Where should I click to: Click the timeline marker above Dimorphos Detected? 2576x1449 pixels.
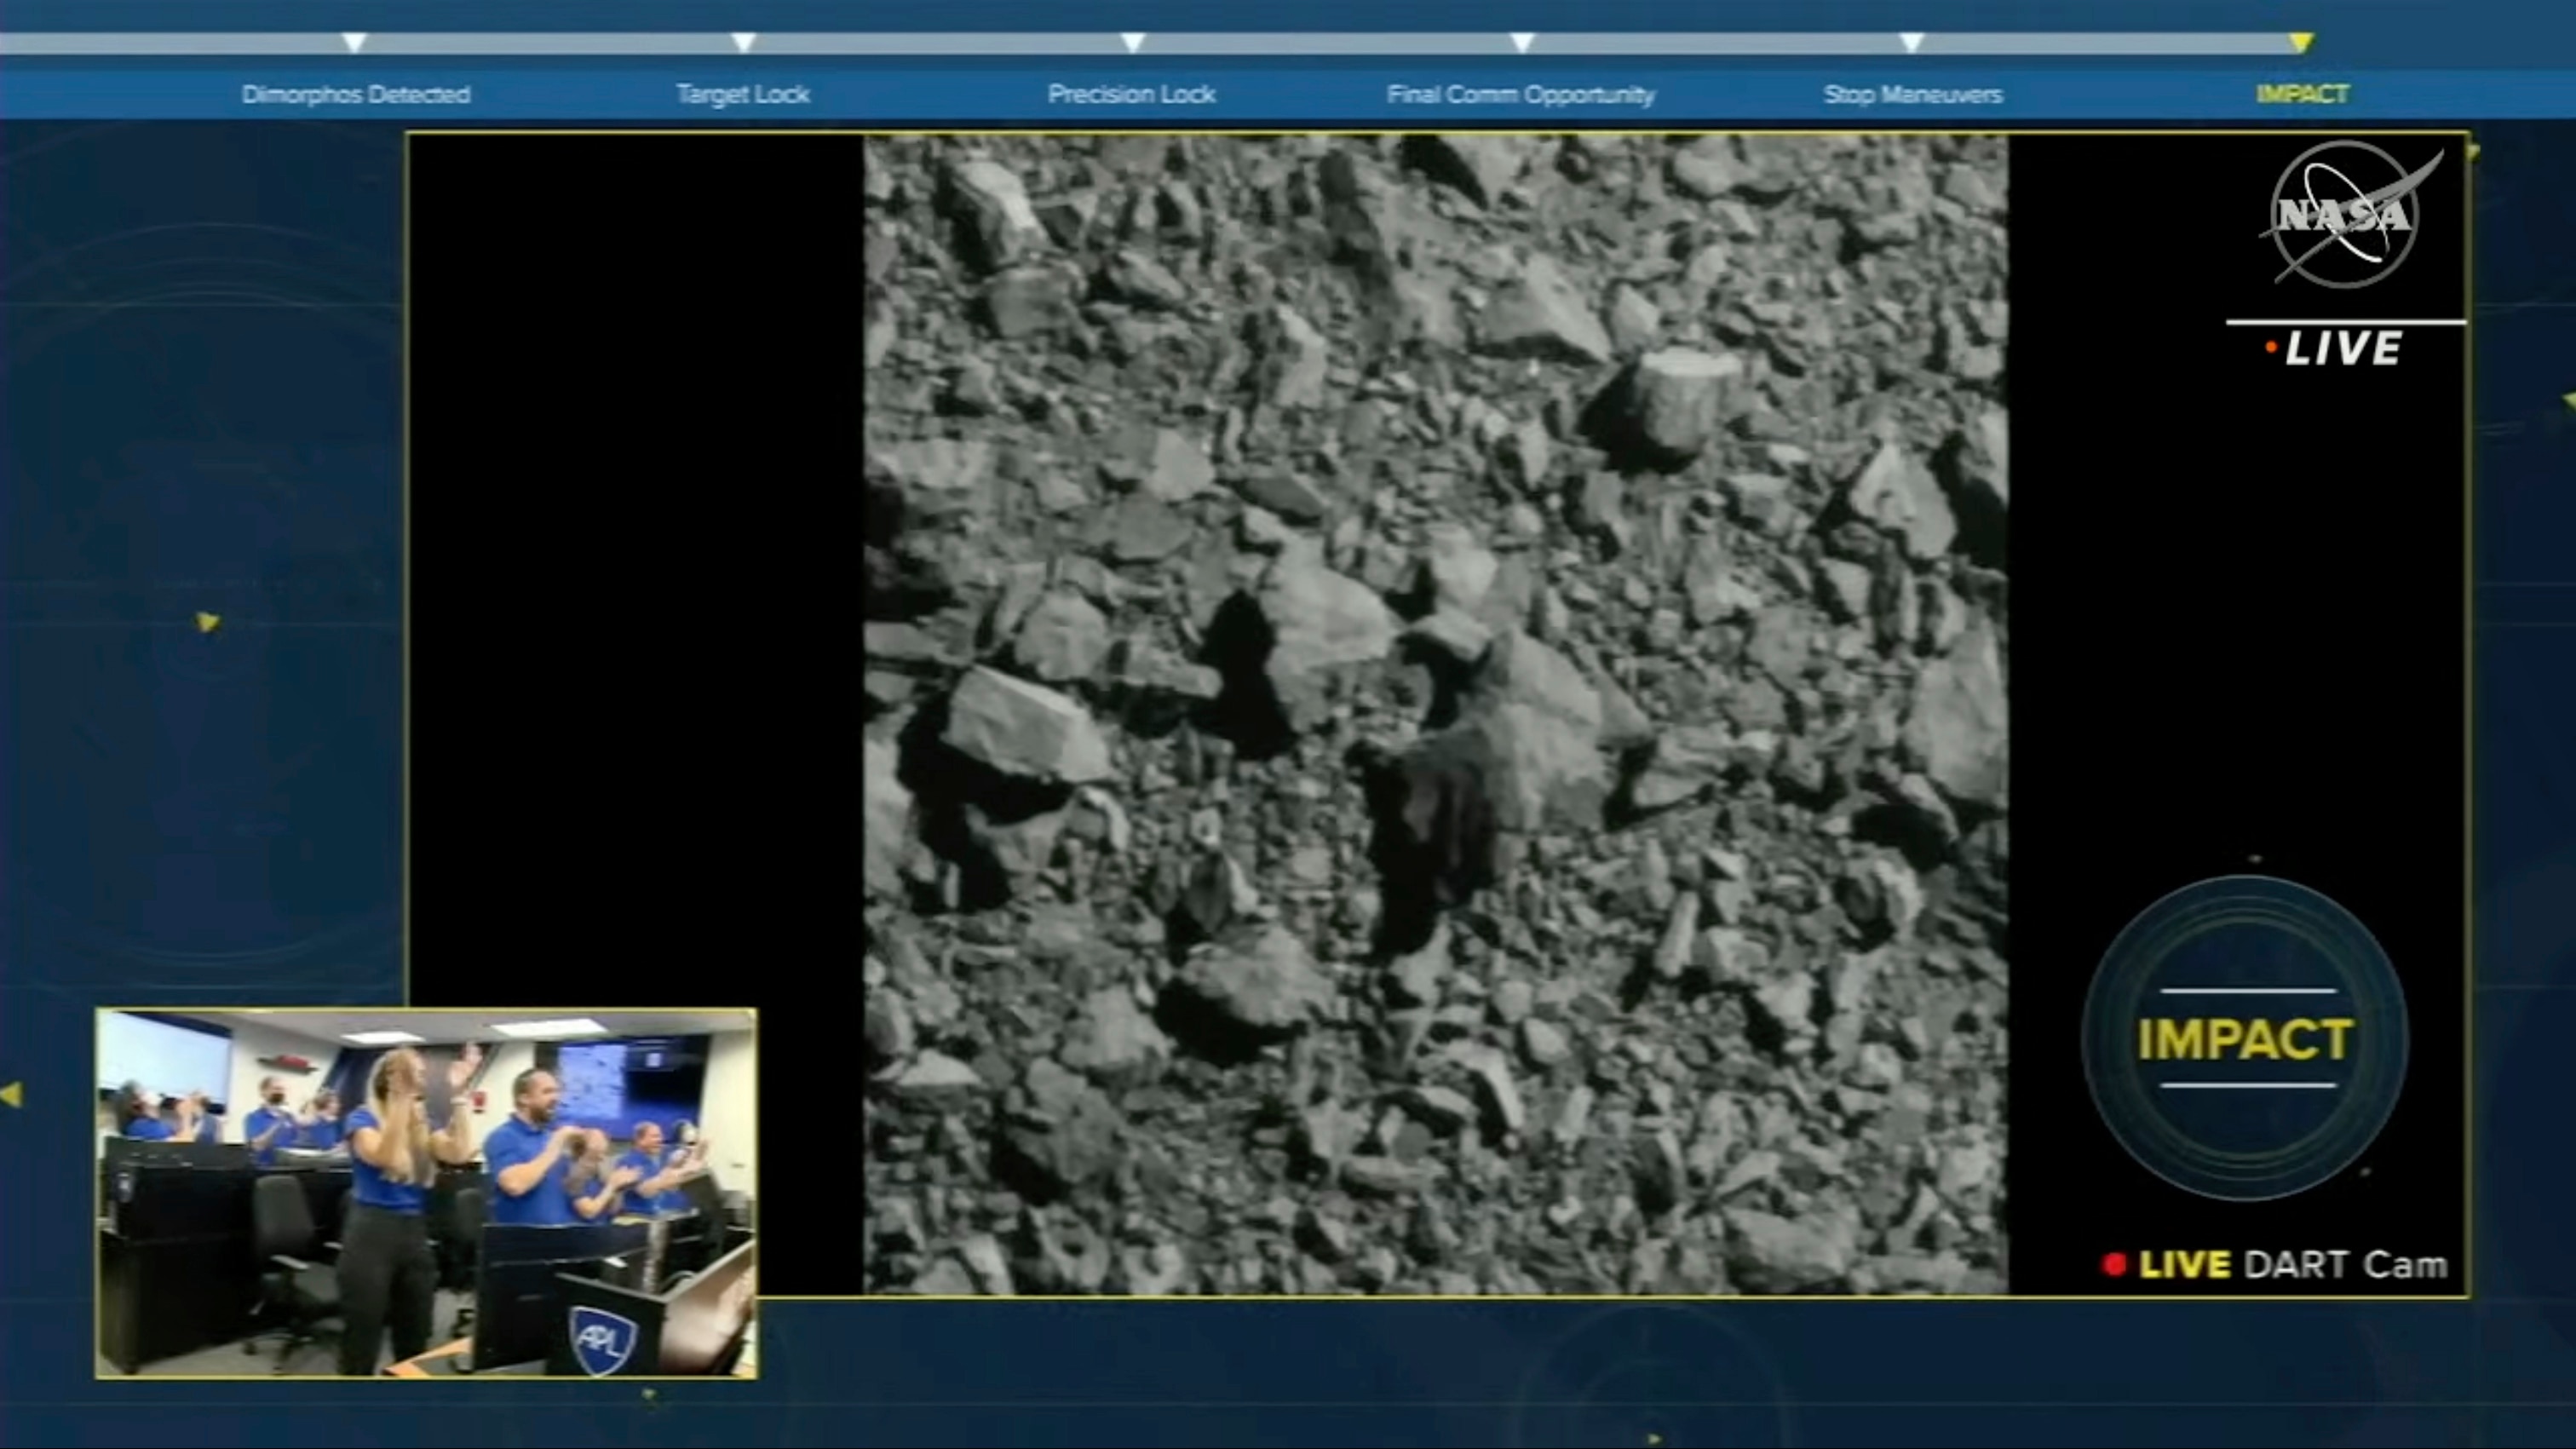[354, 42]
